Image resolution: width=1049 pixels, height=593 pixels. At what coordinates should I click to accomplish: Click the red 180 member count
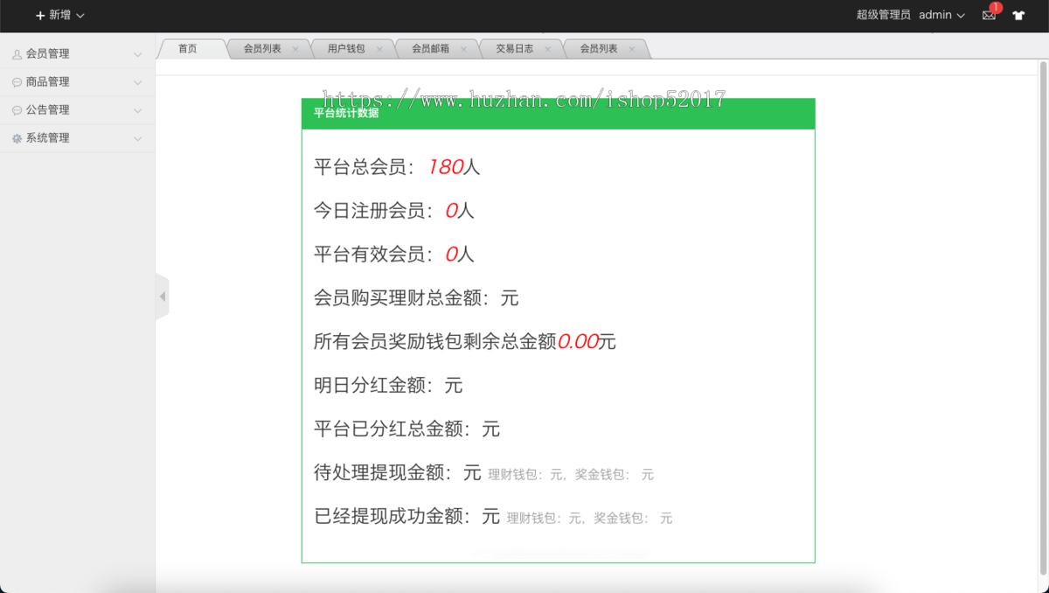tap(445, 167)
